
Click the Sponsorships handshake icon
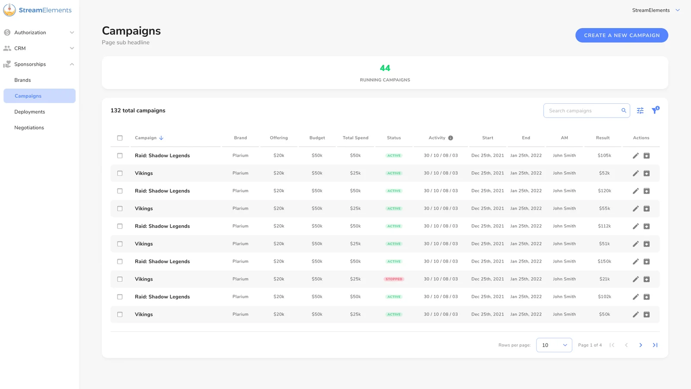pyautogui.click(x=7, y=64)
